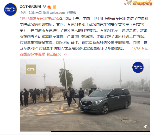Play the video by clicking the van
The width and height of the screenshot is (154, 135).
pos(105,101)
